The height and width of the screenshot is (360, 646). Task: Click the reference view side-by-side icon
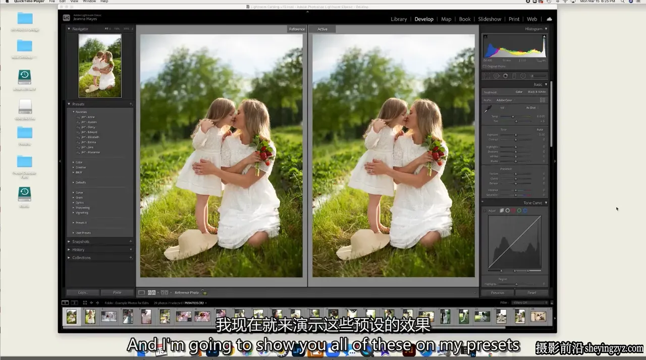click(x=151, y=293)
